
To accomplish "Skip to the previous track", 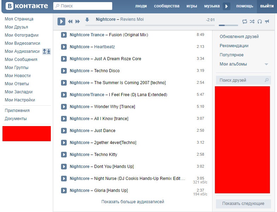I will (x=70, y=21).
